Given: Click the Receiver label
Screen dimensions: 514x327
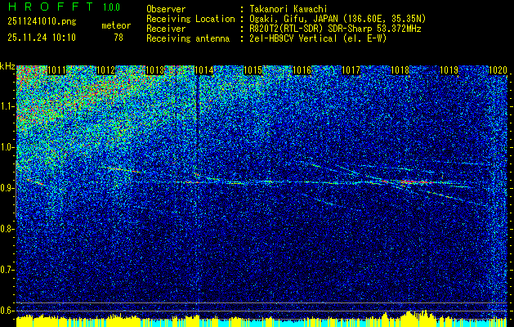Looking at the screenshot, I should click(166, 29).
